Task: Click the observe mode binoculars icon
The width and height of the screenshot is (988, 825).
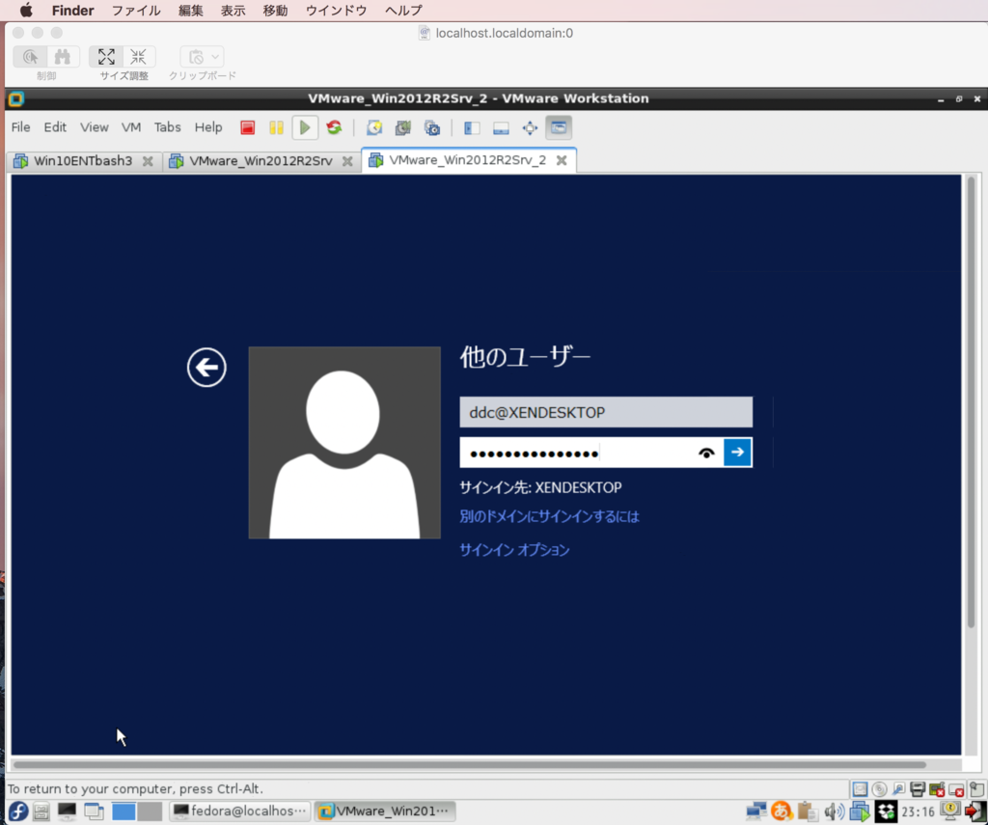Action: click(63, 57)
